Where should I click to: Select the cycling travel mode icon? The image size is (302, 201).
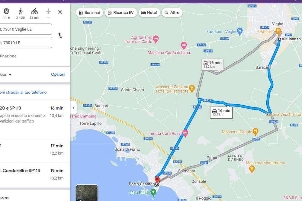click(x=34, y=12)
